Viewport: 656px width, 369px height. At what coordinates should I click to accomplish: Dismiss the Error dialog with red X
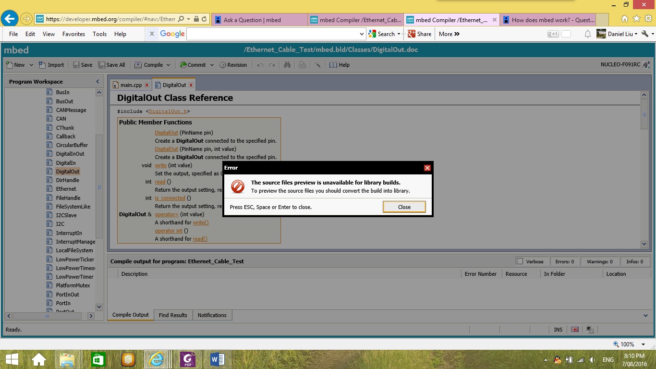click(427, 168)
